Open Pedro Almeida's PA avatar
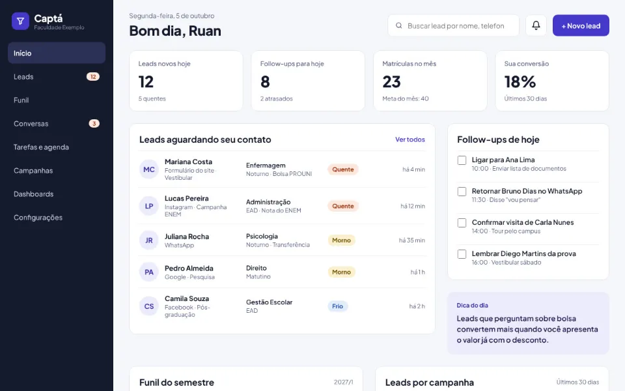 pyautogui.click(x=148, y=272)
